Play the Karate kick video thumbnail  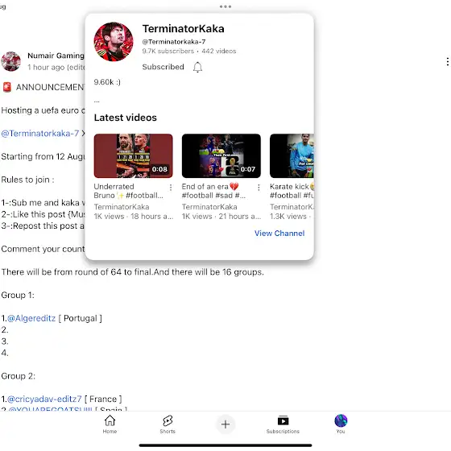tap(292, 156)
